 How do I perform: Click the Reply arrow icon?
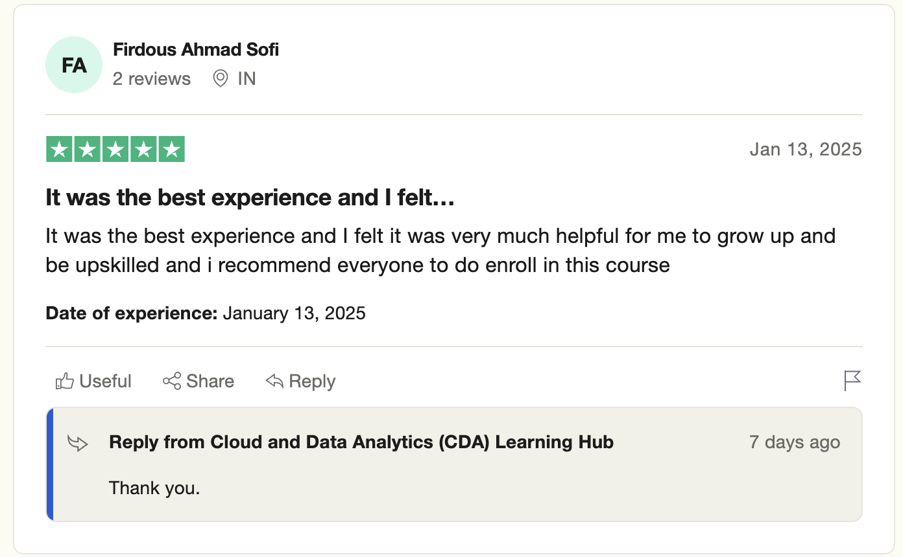coord(274,381)
